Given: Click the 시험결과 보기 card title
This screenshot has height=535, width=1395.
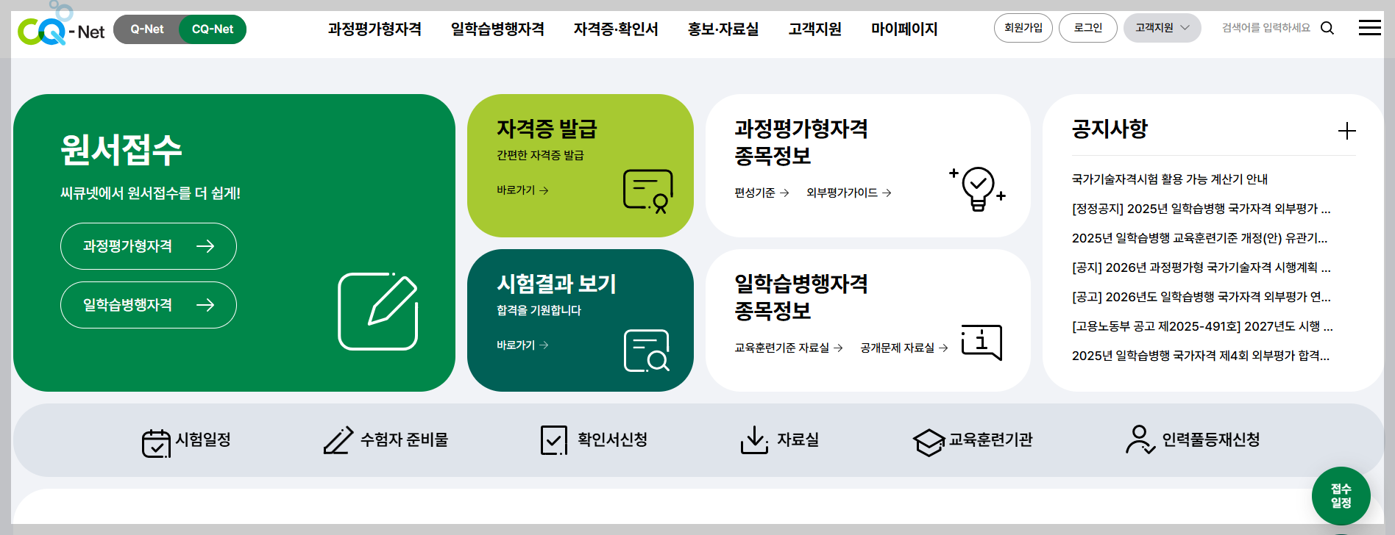Looking at the screenshot, I should 556,284.
